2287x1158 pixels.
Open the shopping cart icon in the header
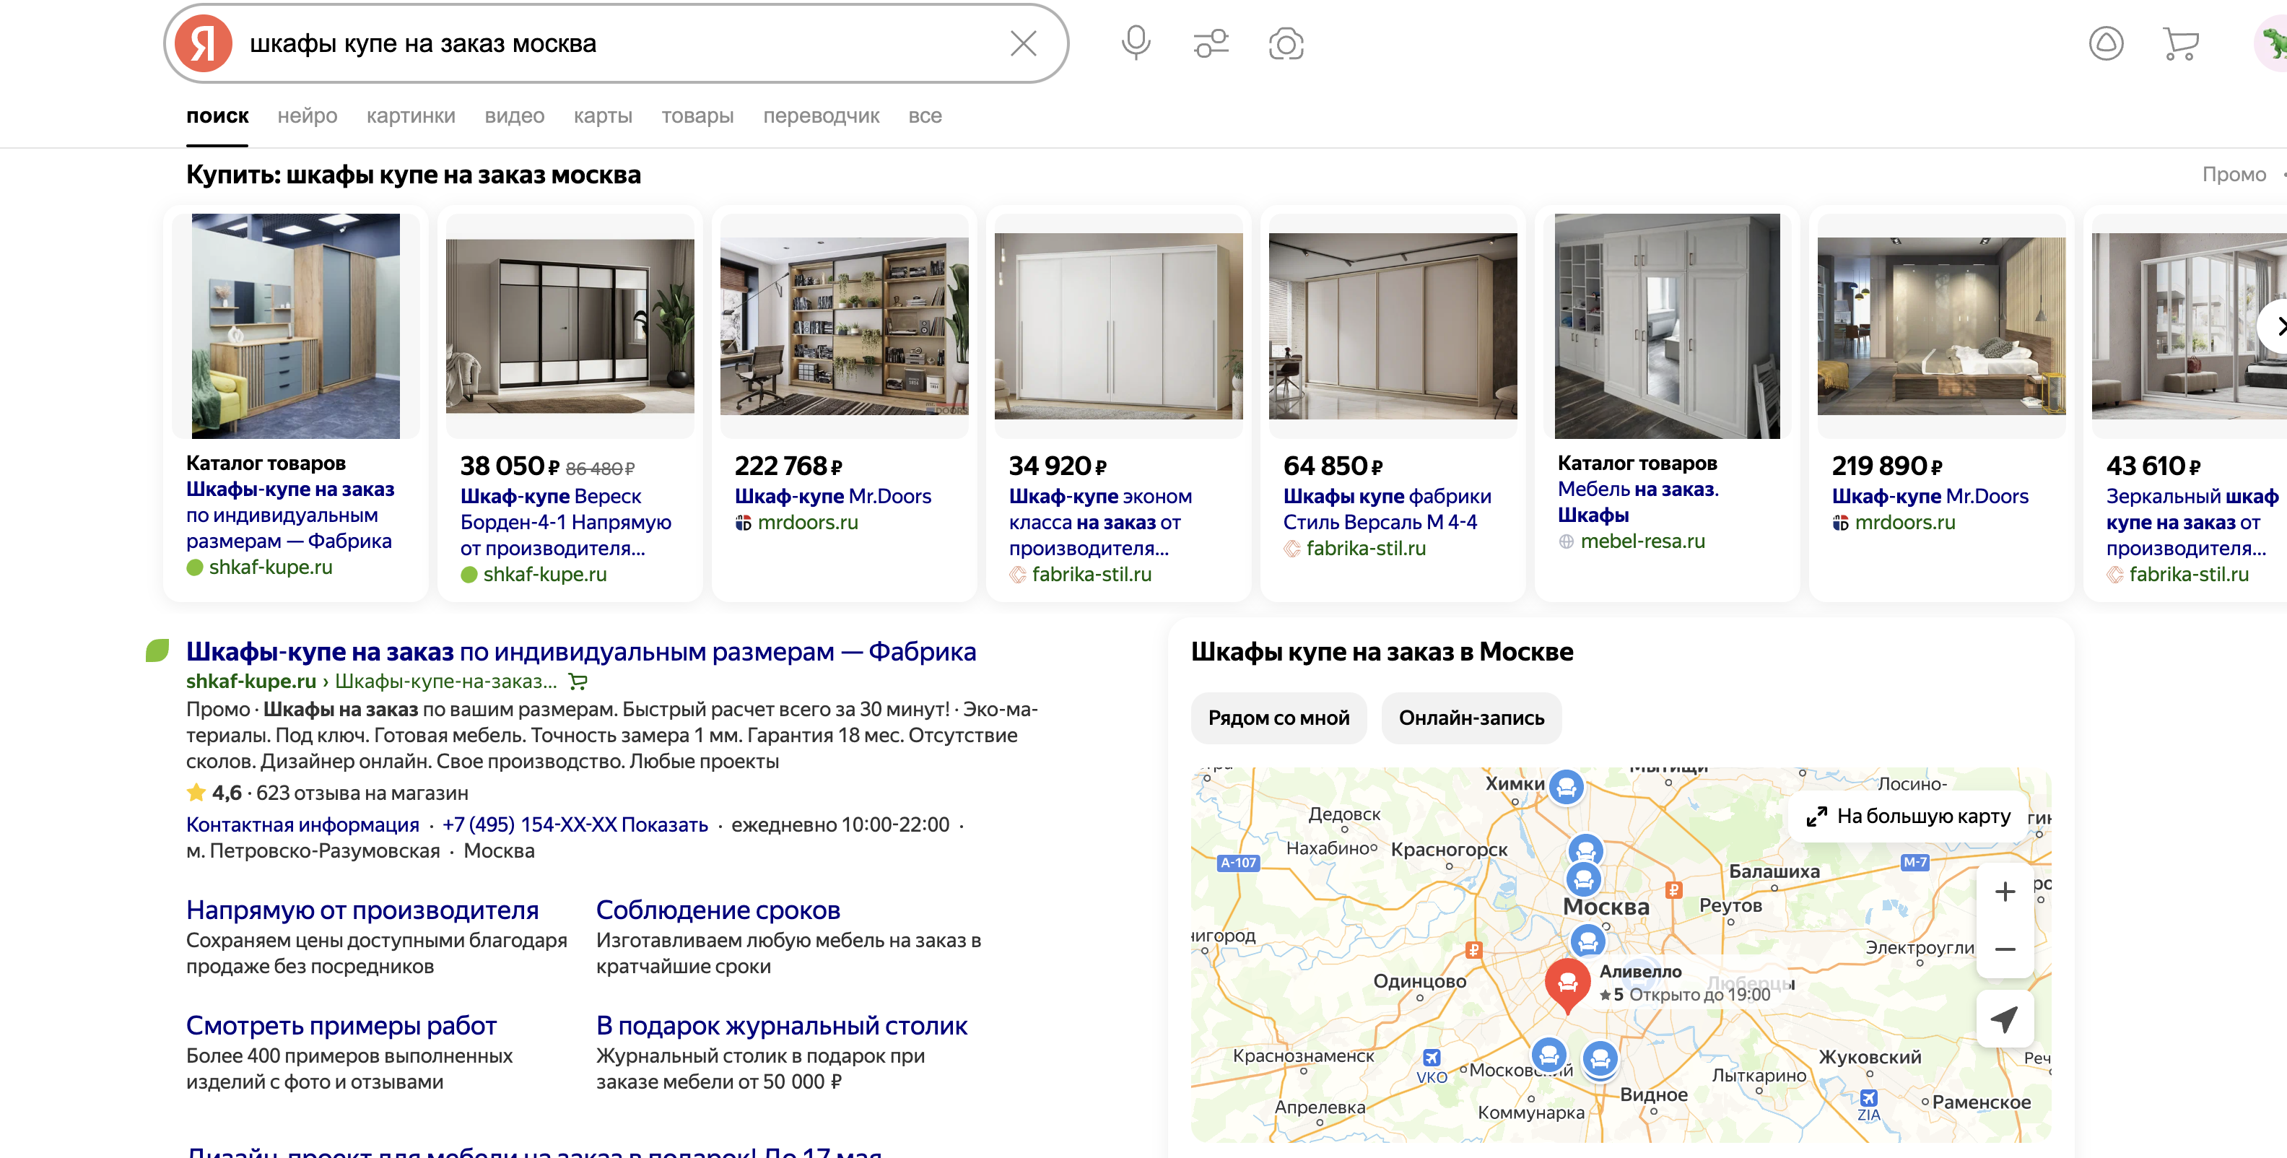click(2180, 43)
